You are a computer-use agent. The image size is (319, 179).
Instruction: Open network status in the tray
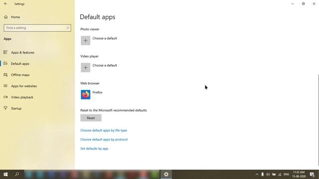pyautogui.click(x=280, y=175)
